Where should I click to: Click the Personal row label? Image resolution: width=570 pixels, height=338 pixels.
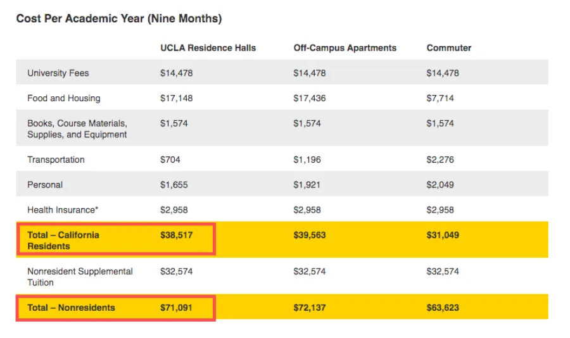pyautogui.click(x=45, y=185)
